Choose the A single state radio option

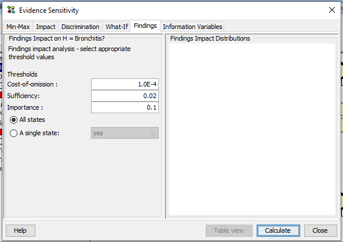point(13,133)
